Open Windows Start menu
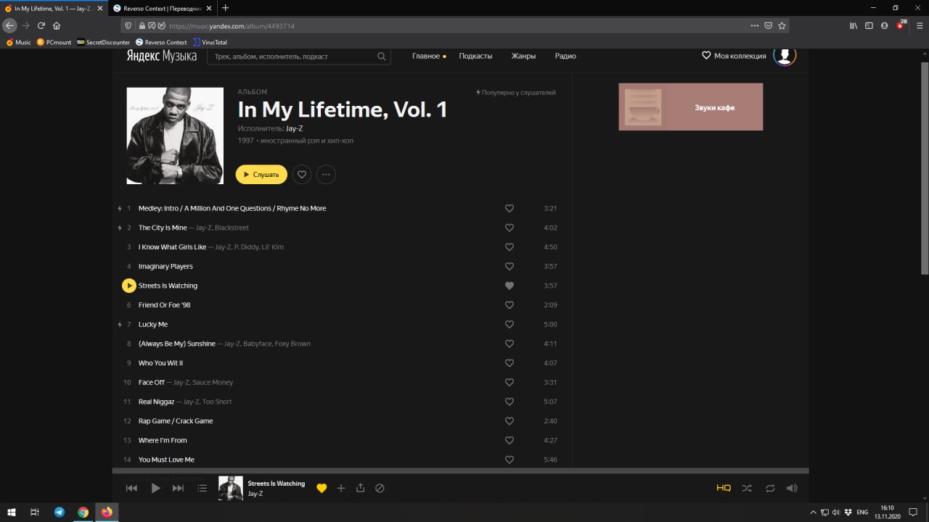This screenshot has width=929, height=522. click(12, 512)
